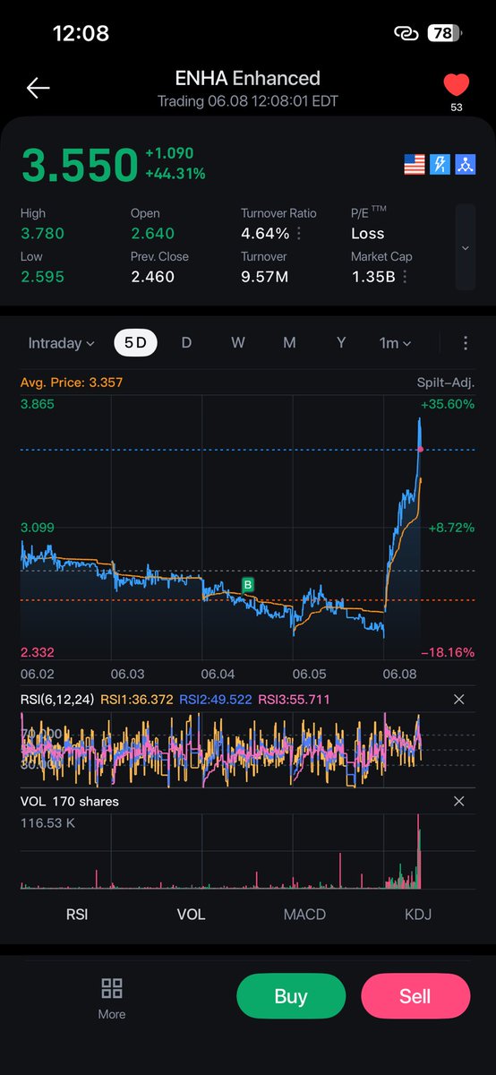Tap the latest price dot on chart
Viewport: 496px width, 1075px height.
[420, 449]
